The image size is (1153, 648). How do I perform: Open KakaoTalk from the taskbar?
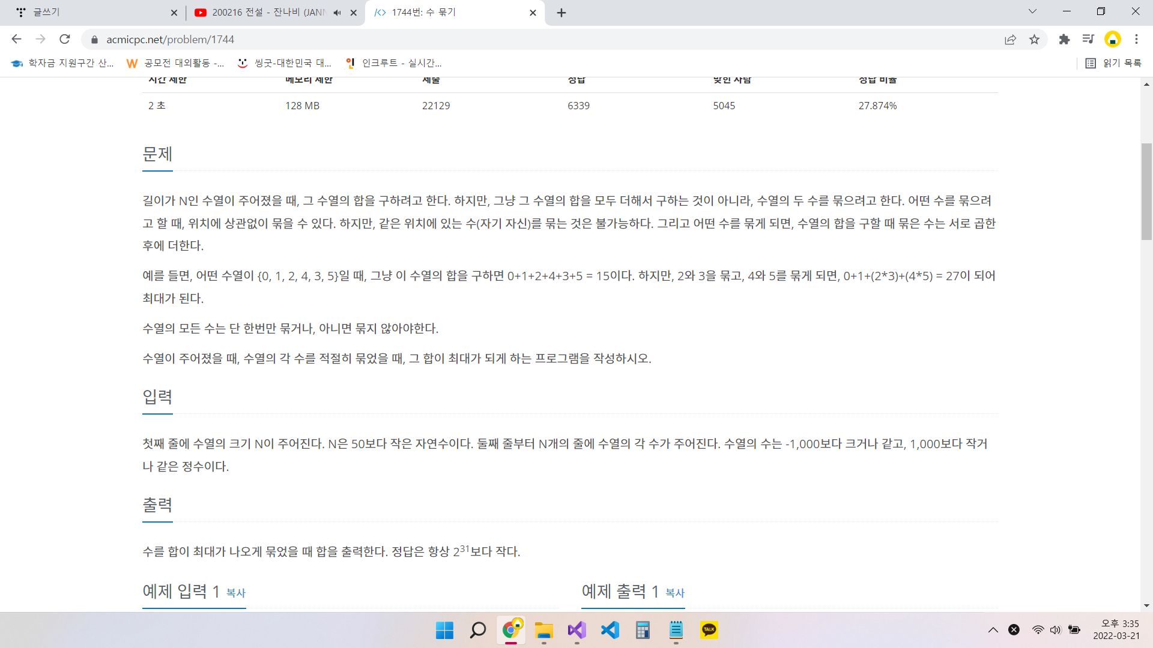[709, 630]
